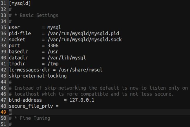190x127 pixels.
Task: Click the localhost comment on line 46
Action: click(x=91, y=94)
